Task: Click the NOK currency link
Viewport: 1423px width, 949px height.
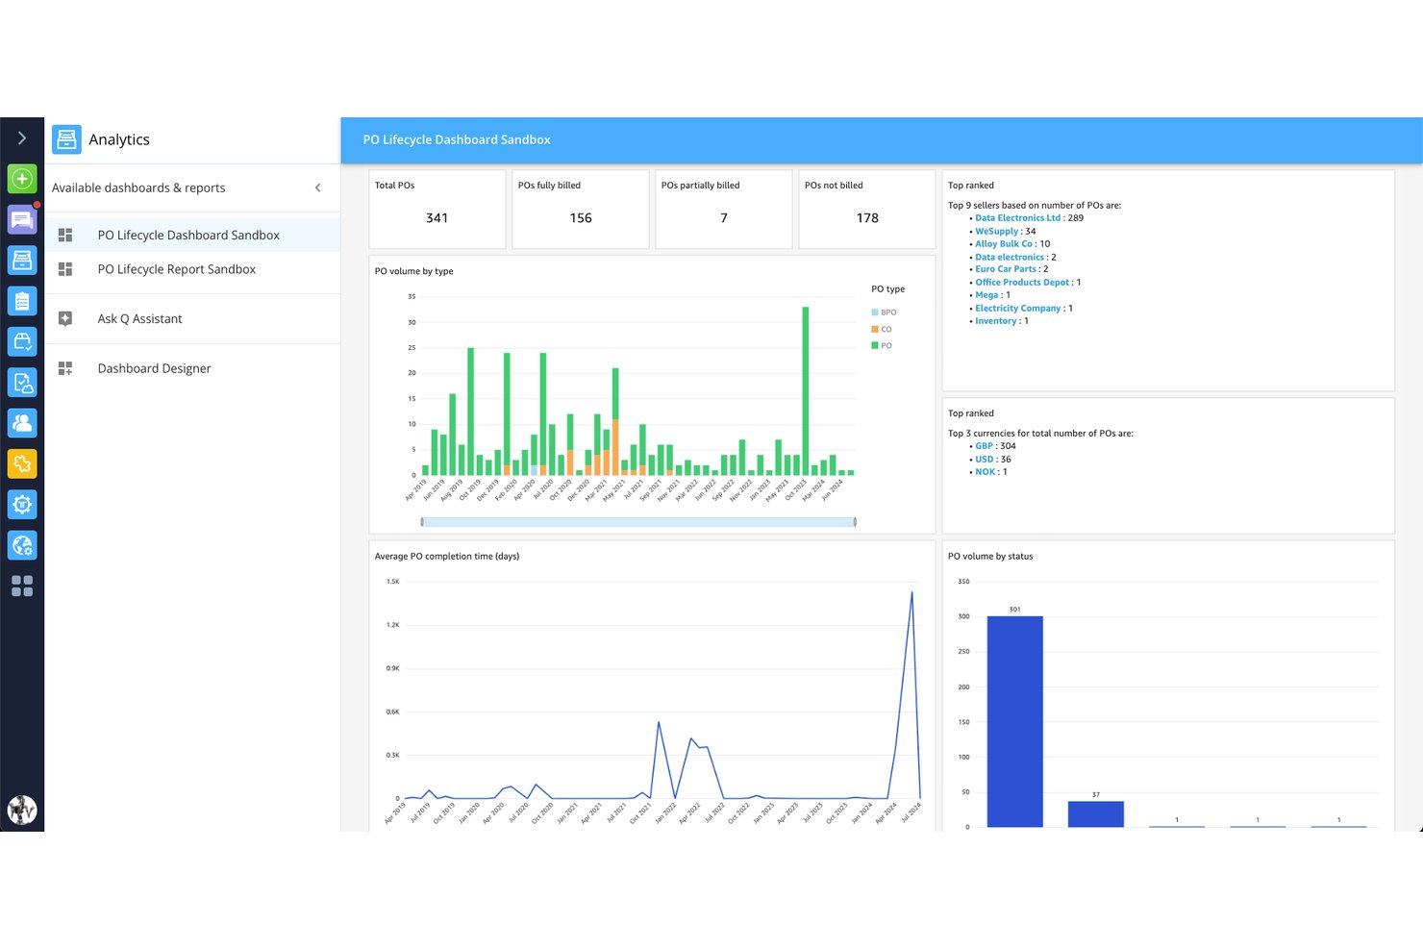Action: (x=985, y=472)
